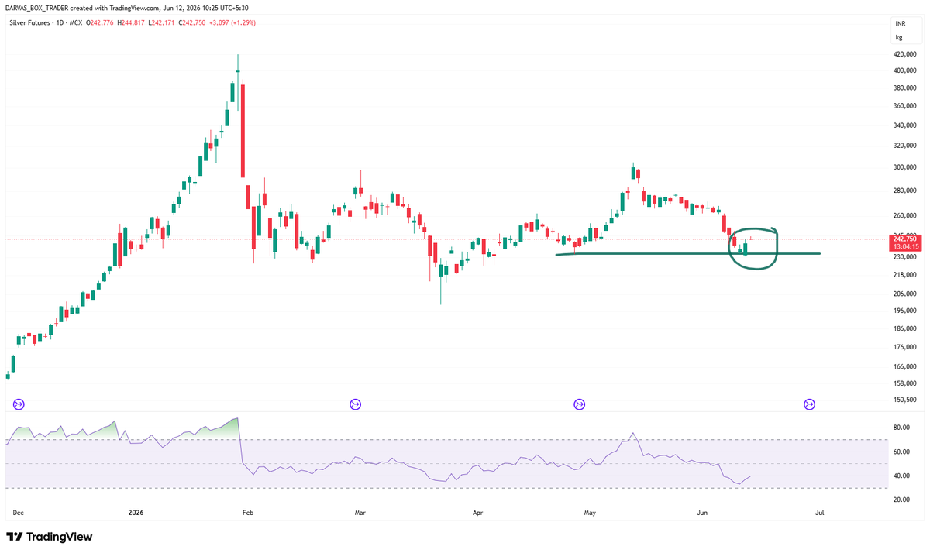Click the 80.00 RSI scale label

pos(901,427)
